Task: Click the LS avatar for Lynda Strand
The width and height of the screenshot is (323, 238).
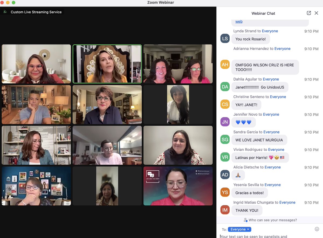Action: [225, 39]
